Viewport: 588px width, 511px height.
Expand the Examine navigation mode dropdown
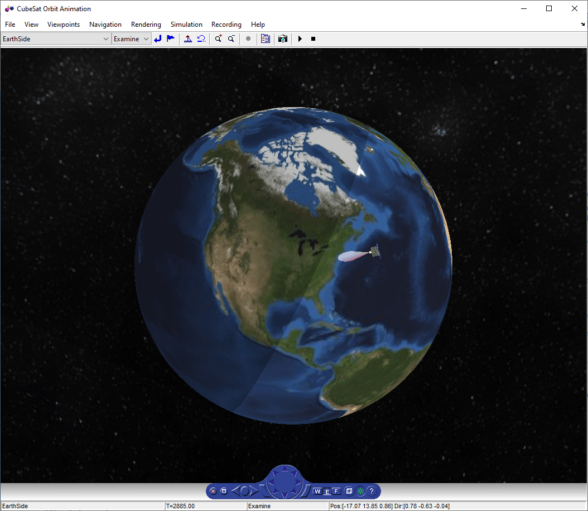tap(132, 38)
